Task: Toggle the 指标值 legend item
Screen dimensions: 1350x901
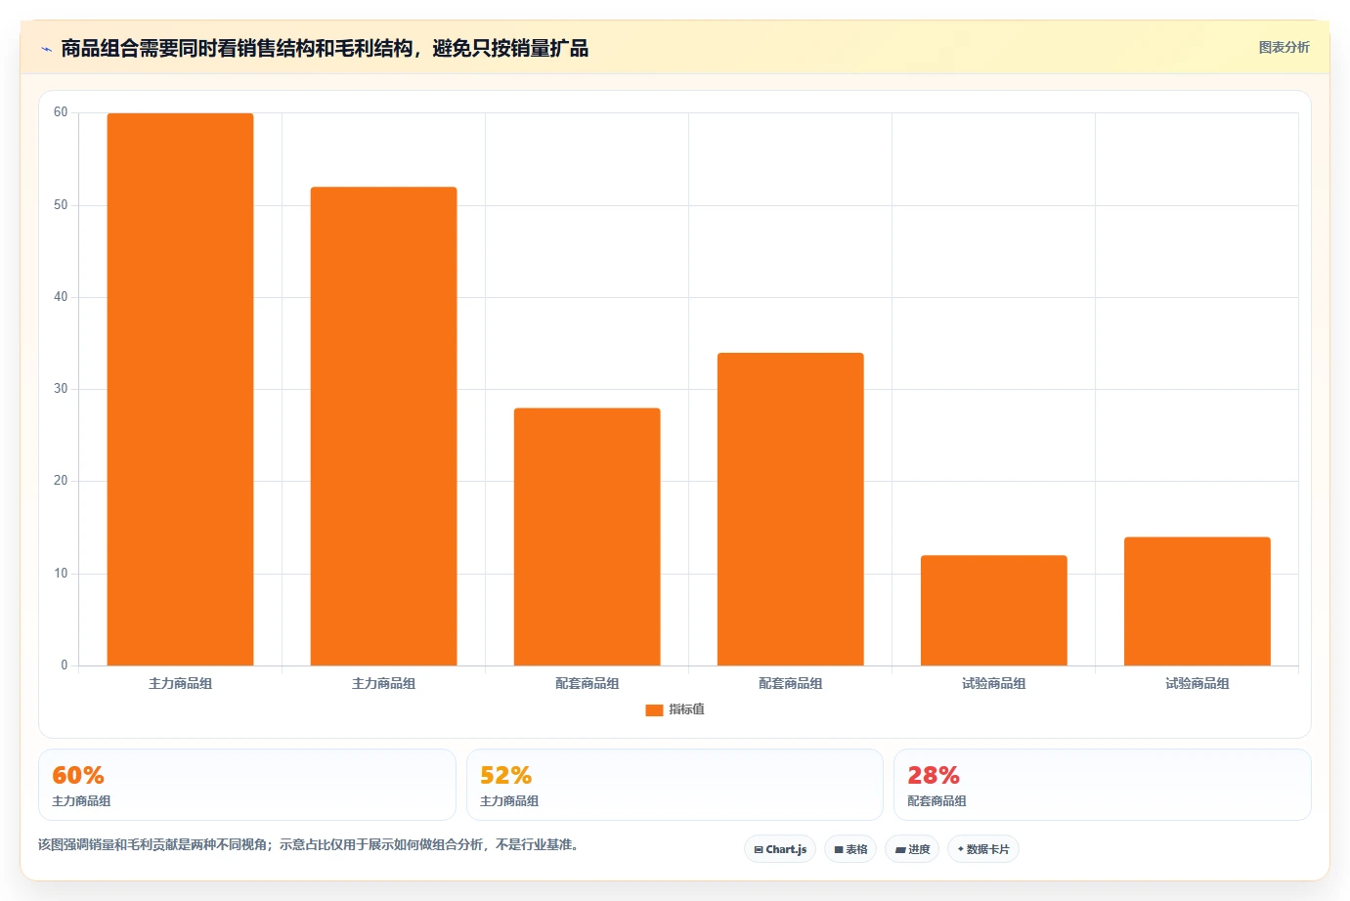Action: 675,709
